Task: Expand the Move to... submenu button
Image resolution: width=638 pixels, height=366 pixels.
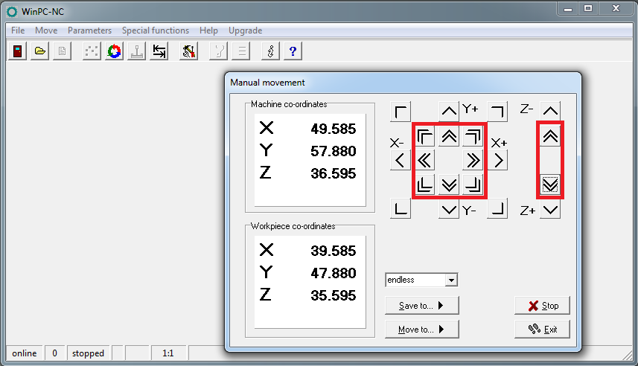Action: click(x=422, y=330)
